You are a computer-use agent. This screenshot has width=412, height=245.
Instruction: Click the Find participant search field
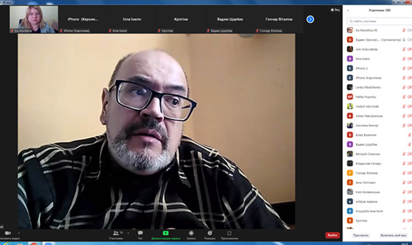point(380,21)
